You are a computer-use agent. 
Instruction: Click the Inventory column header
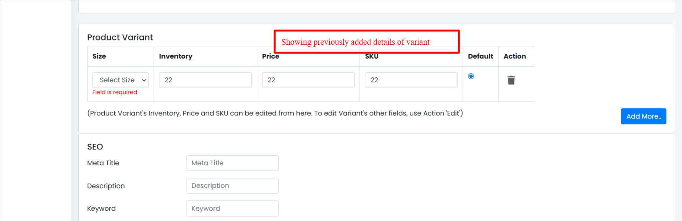[x=175, y=56]
